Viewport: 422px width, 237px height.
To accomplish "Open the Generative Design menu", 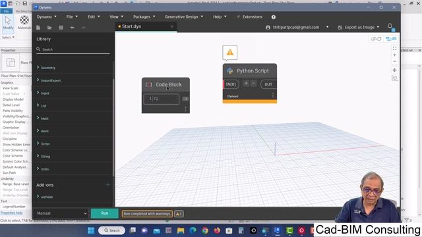I will pyautogui.click(x=184, y=16).
